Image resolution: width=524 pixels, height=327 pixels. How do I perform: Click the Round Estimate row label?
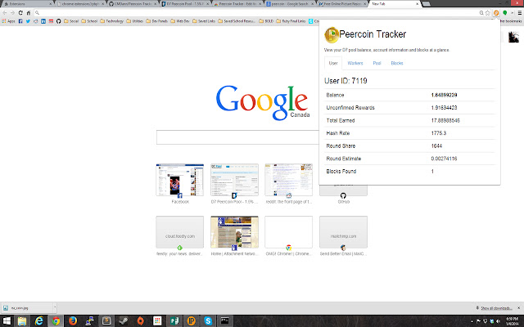pyautogui.click(x=344, y=159)
